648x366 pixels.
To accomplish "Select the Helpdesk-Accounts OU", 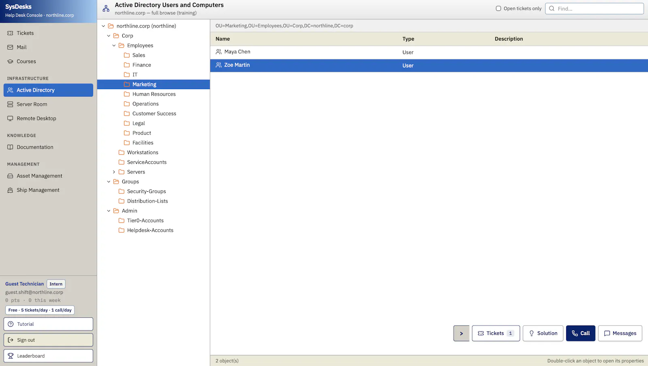I will [x=150, y=230].
